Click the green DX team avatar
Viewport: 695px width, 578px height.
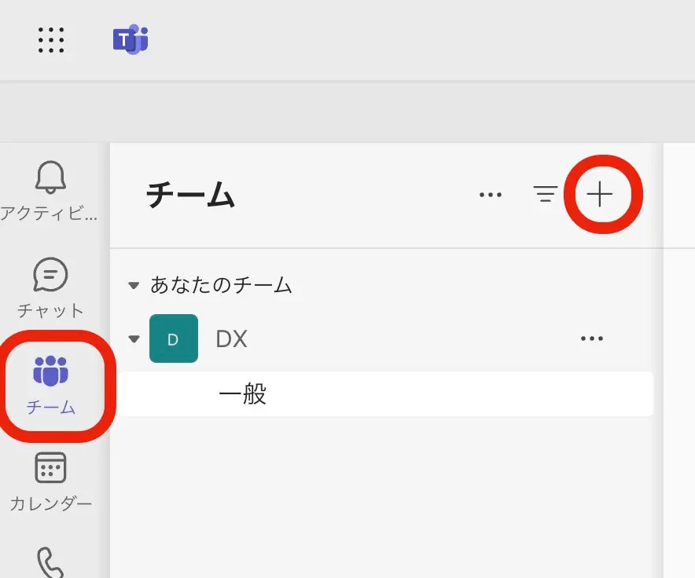coord(174,338)
